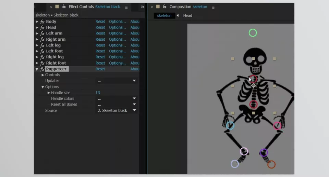Screen dimensions: 329x177
Task: Open About for the Body effect
Action: (x=135, y=22)
